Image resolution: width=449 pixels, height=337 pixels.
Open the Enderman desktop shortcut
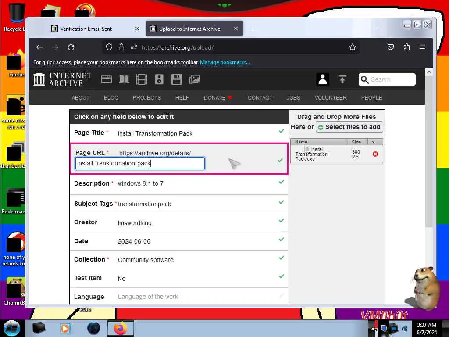(14, 201)
